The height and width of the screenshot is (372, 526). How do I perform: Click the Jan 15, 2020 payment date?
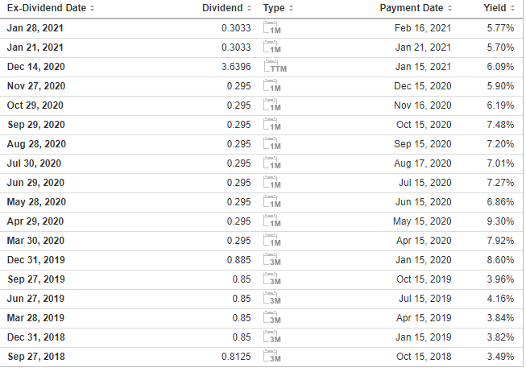pyautogui.click(x=423, y=260)
